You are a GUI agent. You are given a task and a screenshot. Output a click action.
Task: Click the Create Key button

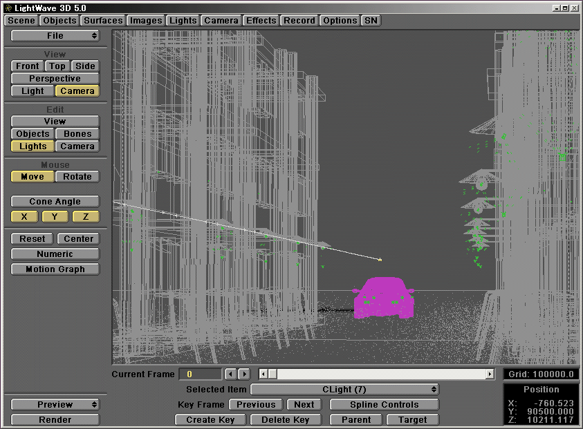210,419
